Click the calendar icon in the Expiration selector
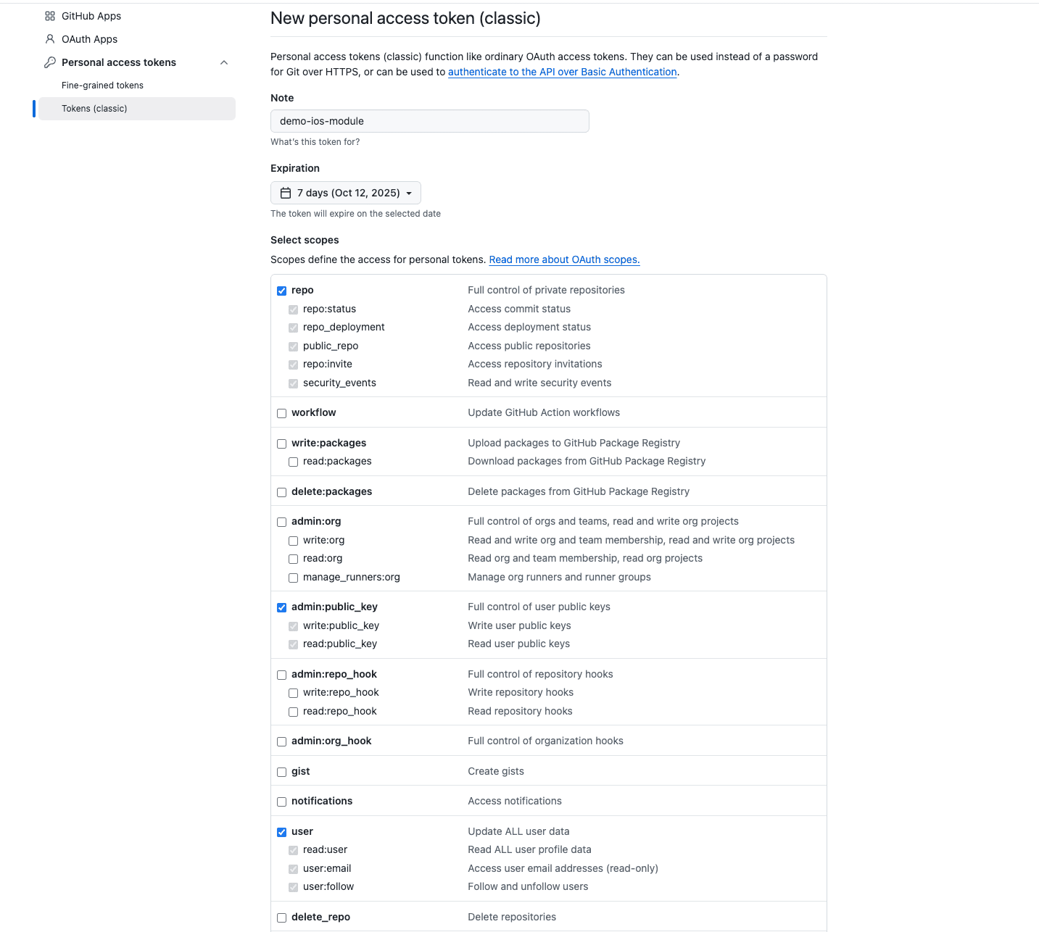This screenshot has height=932, width=1039. pos(285,193)
